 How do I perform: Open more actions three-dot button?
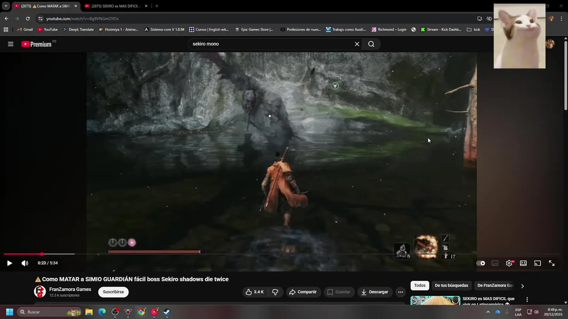(400, 292)
